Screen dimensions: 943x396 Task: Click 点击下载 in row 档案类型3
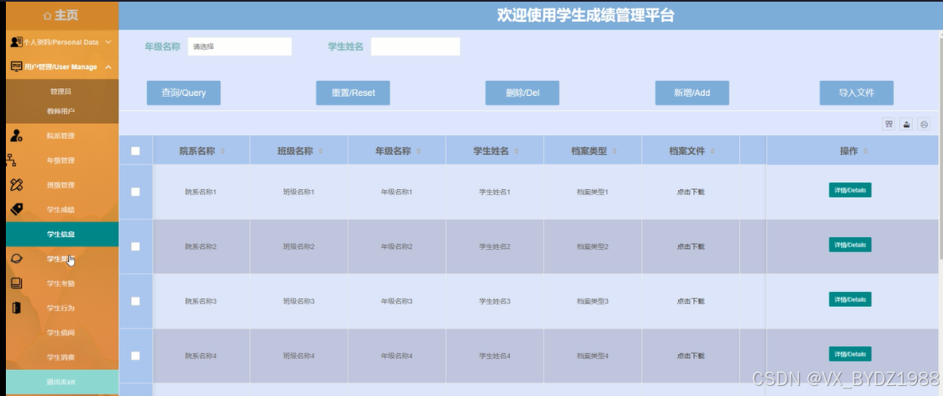point(691,301)
